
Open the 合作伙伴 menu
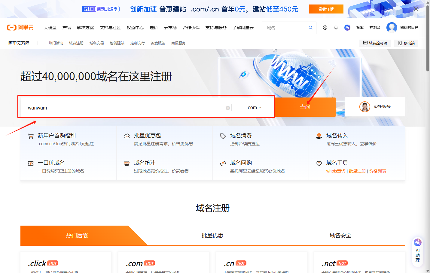point(191,28)
